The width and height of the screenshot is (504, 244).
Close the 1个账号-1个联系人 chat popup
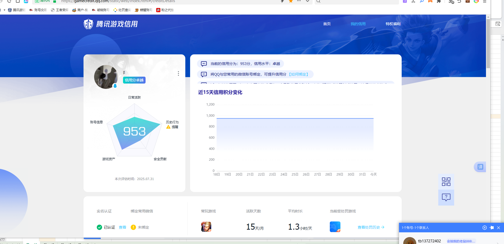[498, 228]
